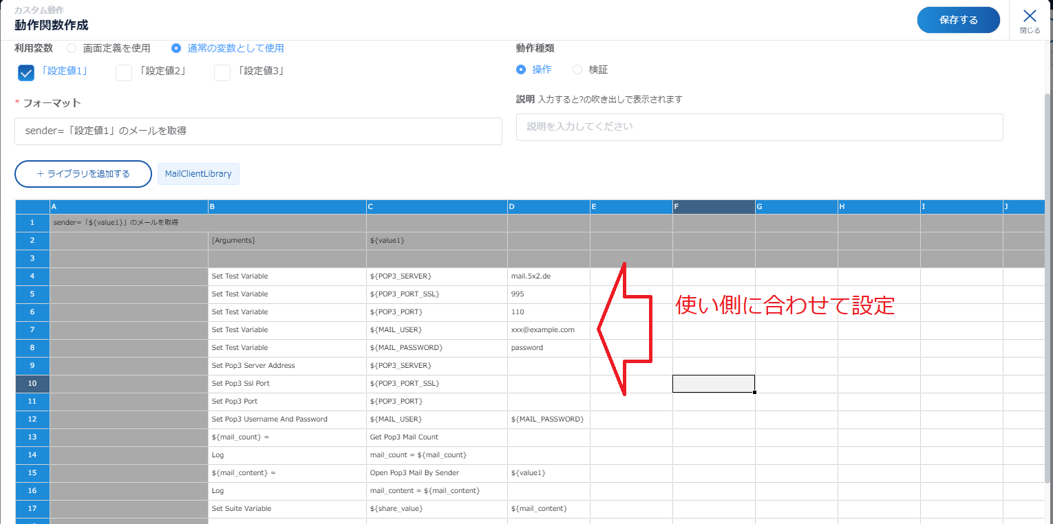The width and height of the screenshot is (1053, 524).
Task: Click Set Suite Variable cell
Action: (288, 509)
